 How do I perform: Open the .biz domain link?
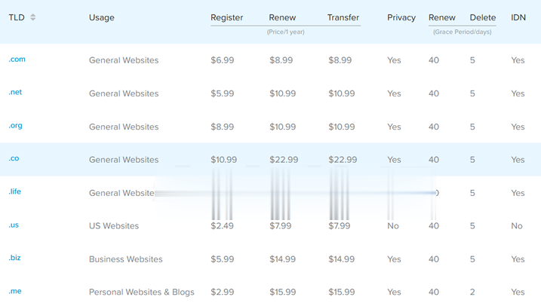pos(14,259)
